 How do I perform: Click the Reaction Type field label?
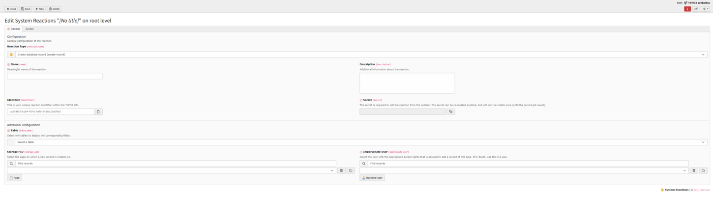(17, 47)
